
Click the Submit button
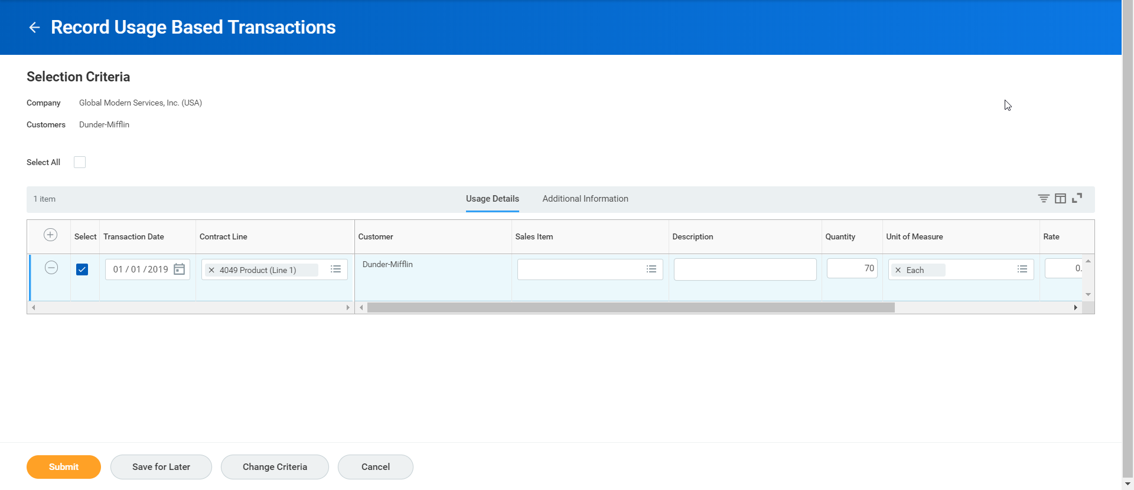pyautogui.click(x=64, y=467)
